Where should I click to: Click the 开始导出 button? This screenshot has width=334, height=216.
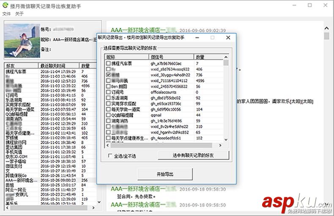[165, 174]
